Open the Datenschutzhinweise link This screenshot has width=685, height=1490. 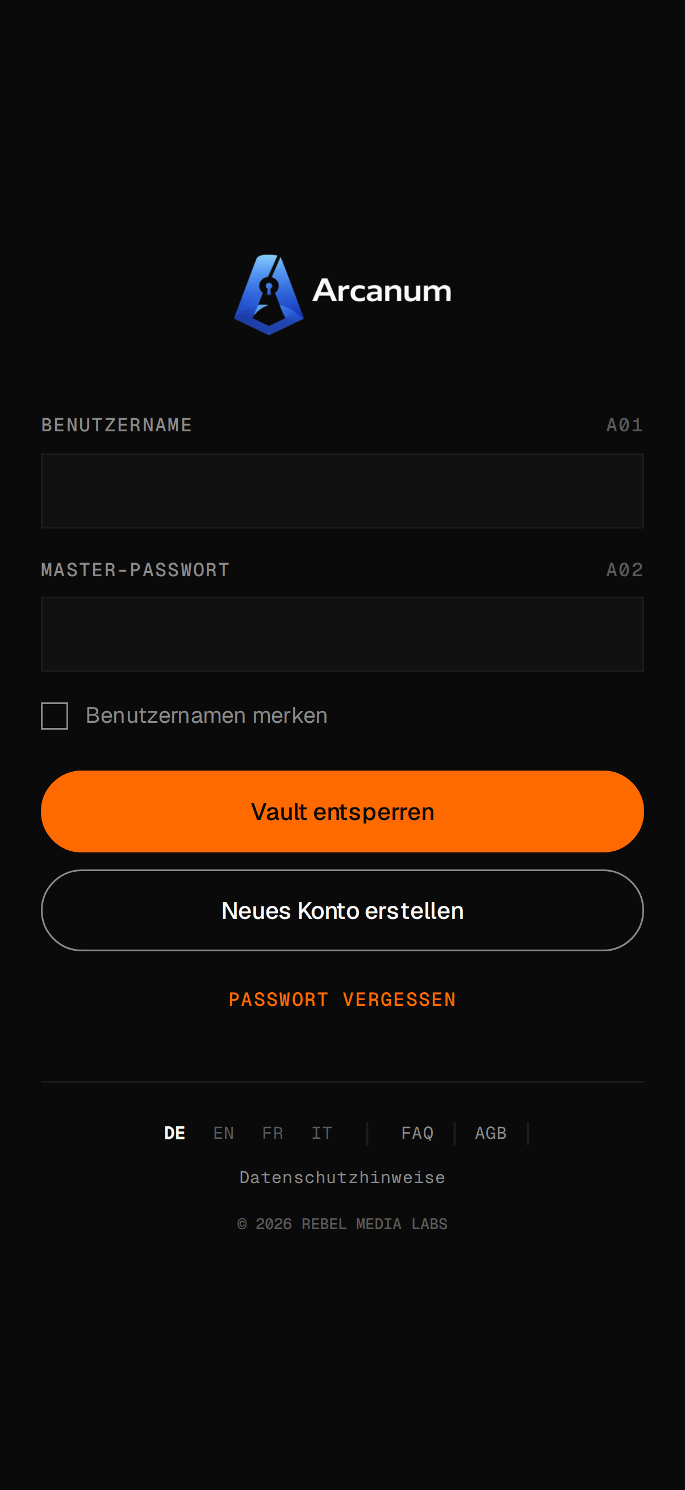pyautogui.click(x=342, y=1177)
